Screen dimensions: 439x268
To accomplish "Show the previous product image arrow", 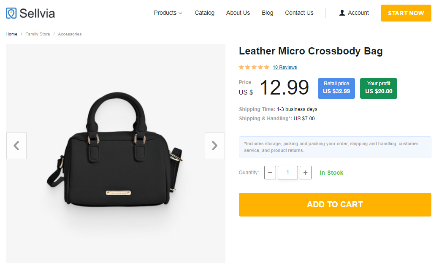I will [16, 146].
